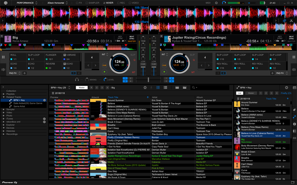The width and height of the screenshot is (297, 185).
Task: Open deck 1 Pad FX settings gear
Action: [x=24, y=73]
